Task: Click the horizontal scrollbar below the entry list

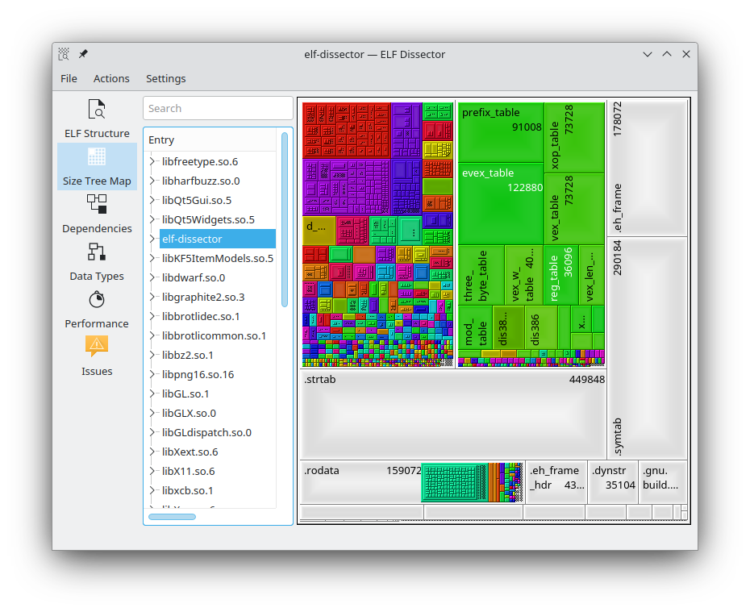Action: (171, 516)
